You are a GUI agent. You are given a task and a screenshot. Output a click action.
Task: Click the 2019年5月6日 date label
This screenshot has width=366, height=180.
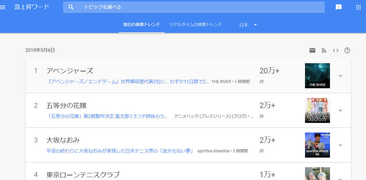[40, 50]
